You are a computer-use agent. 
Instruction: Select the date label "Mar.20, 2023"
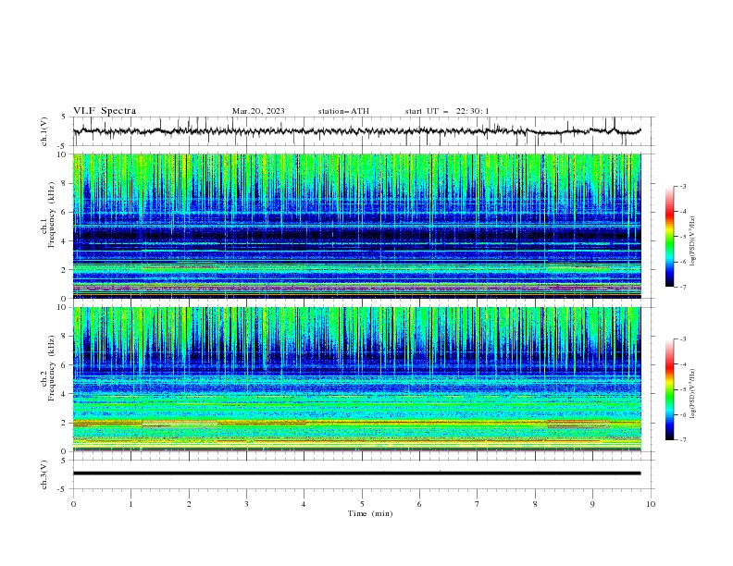(x=258, y=111)
